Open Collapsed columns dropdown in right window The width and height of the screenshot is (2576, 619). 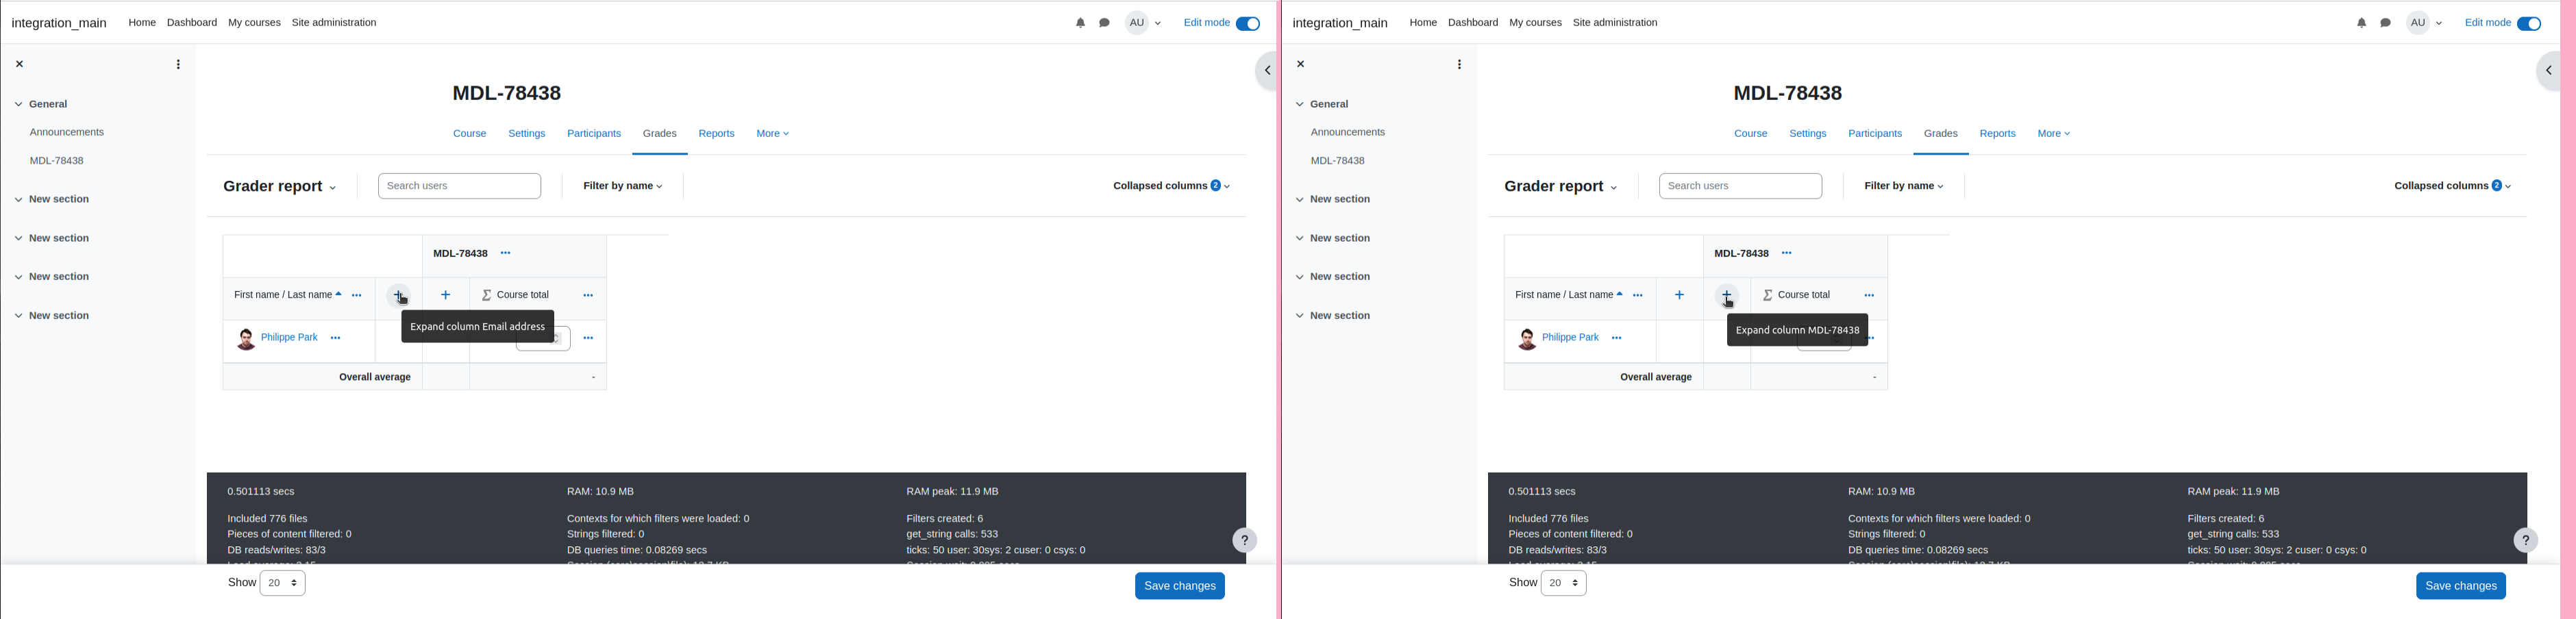coord(2452,186)
